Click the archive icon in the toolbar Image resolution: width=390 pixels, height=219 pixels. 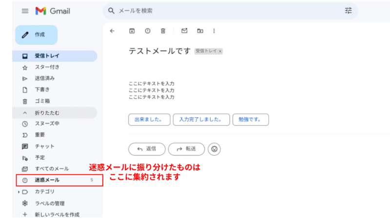[132, 31]
